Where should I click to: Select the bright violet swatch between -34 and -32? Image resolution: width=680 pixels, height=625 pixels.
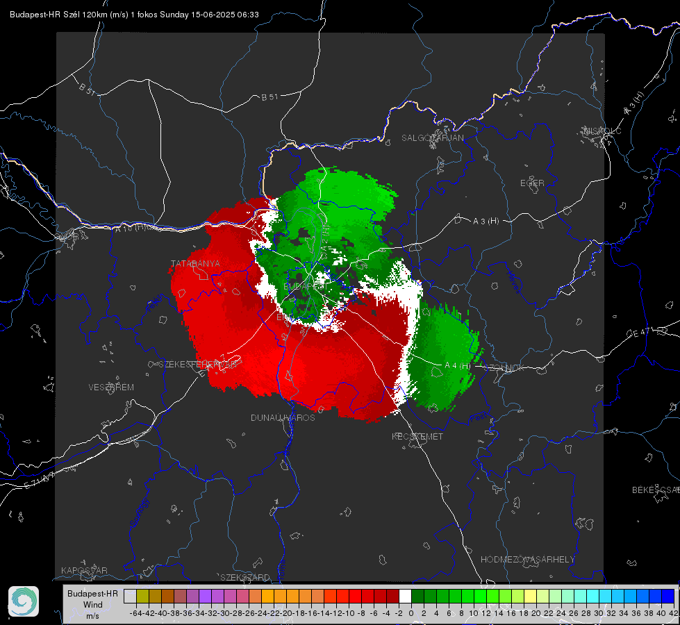[205, 597]
